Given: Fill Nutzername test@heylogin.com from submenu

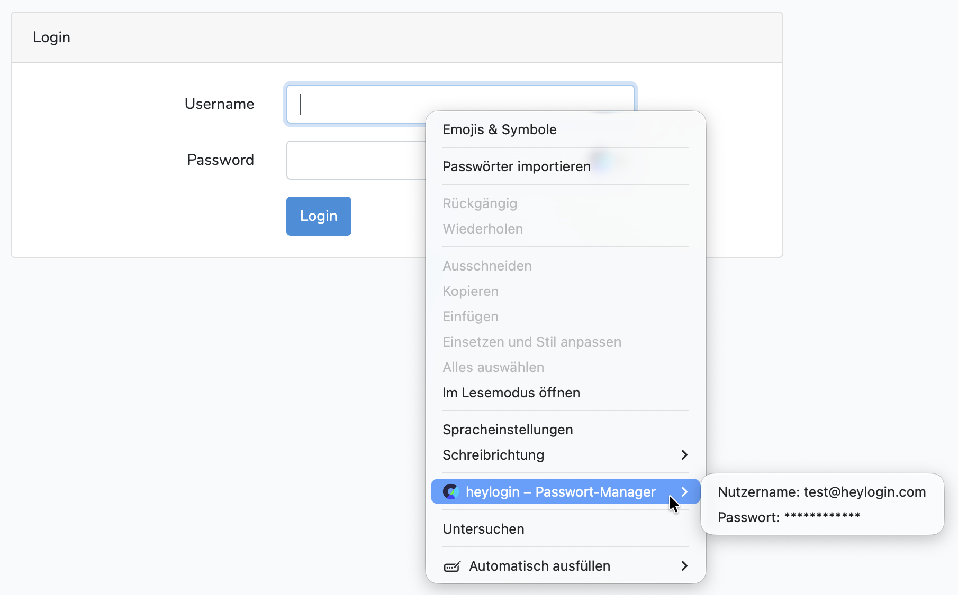Looking at the screenshot, I should (821, 492).
